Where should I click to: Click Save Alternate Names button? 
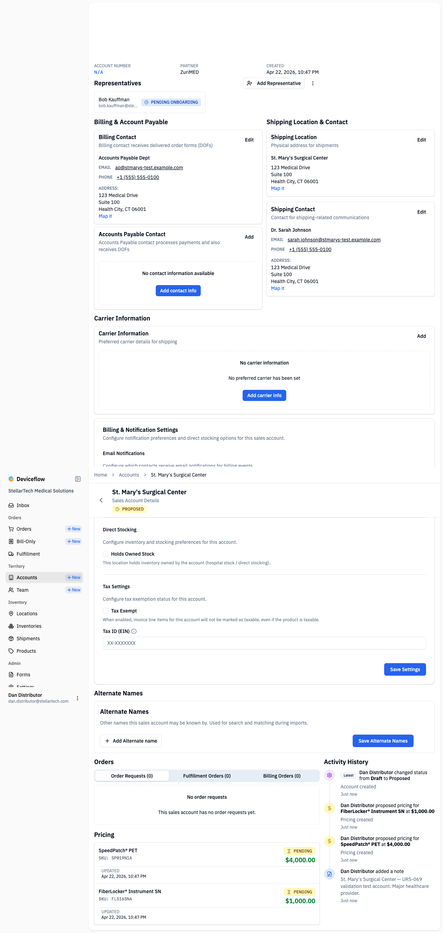(x=383, y=741)
